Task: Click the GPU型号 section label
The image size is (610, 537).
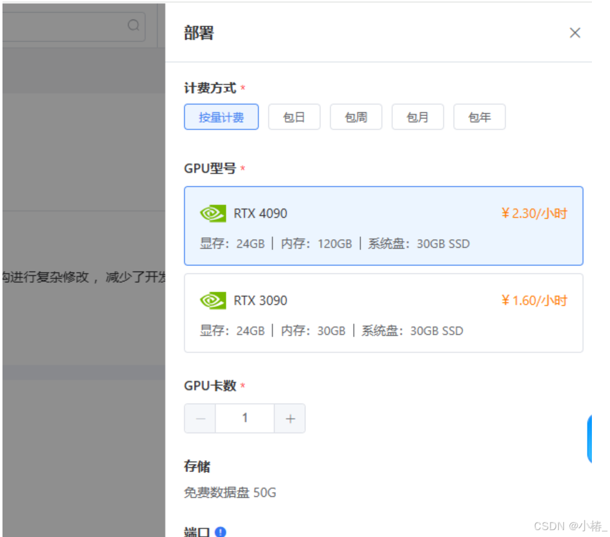Action: tap(210, 169)
